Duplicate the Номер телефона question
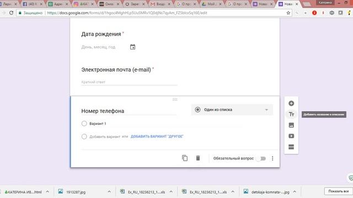The image size is (353, 198). pyautogui.click(x=185, y=158)
